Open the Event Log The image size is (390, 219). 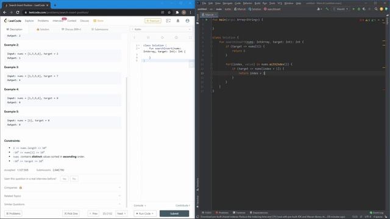click(377, 212)
